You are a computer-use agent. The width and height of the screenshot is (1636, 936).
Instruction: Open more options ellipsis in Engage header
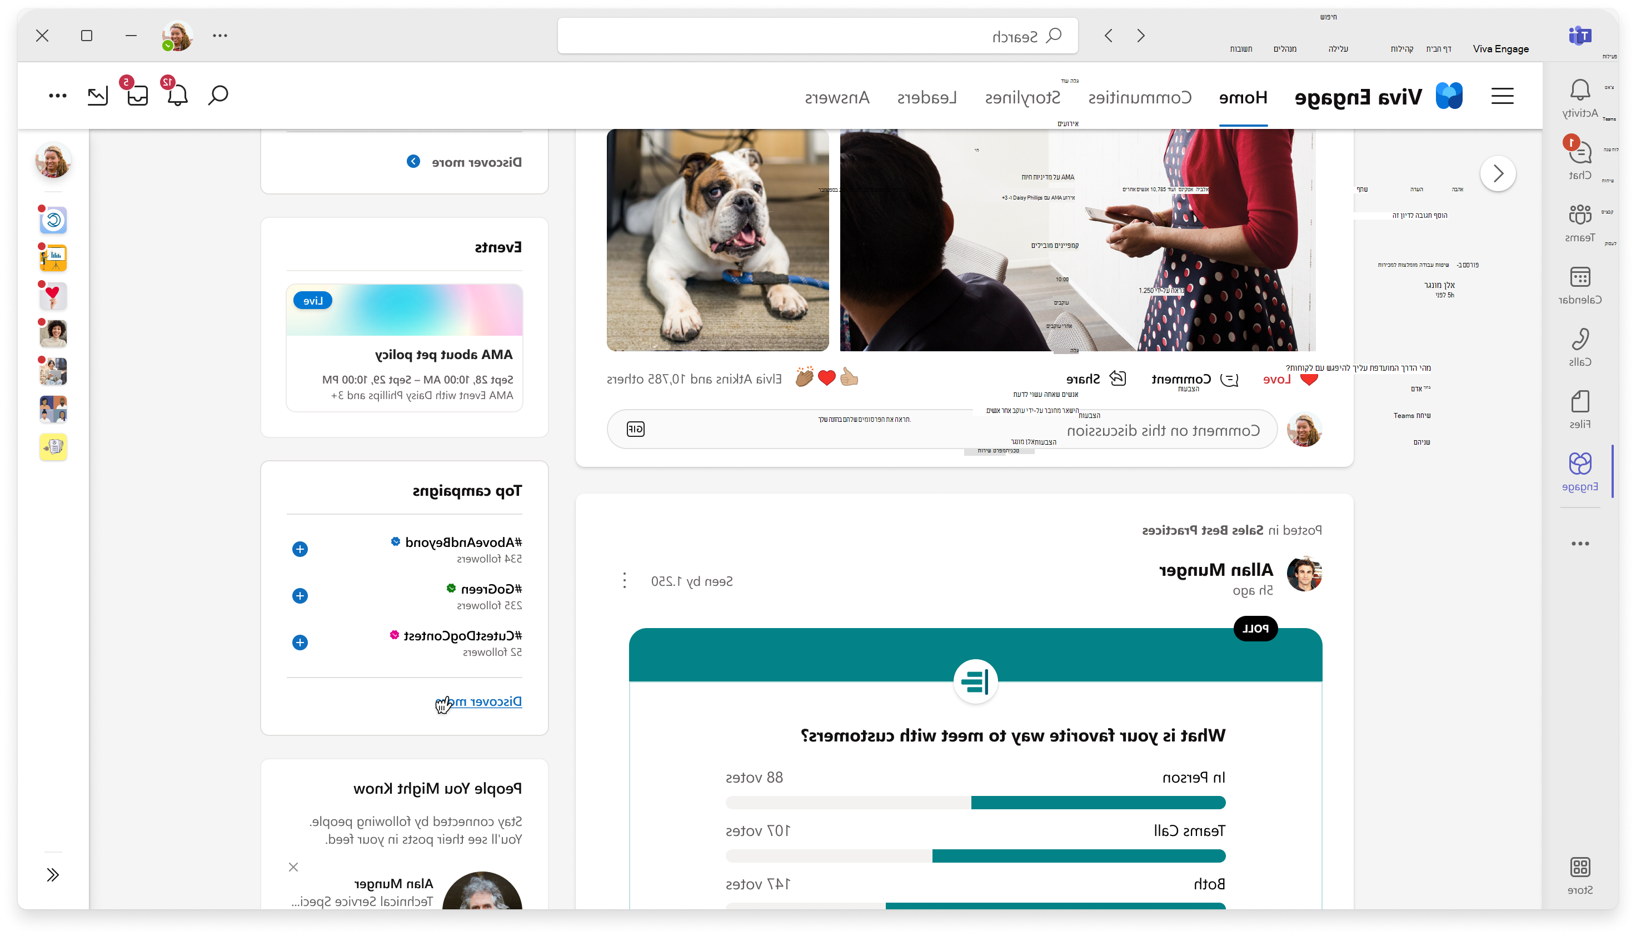(x=57, y=96)
